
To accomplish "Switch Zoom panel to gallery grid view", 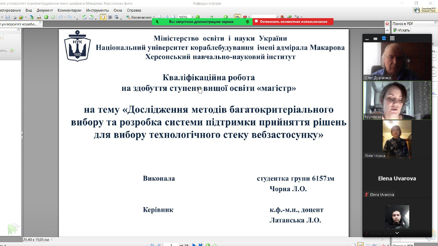I will 392,38.
